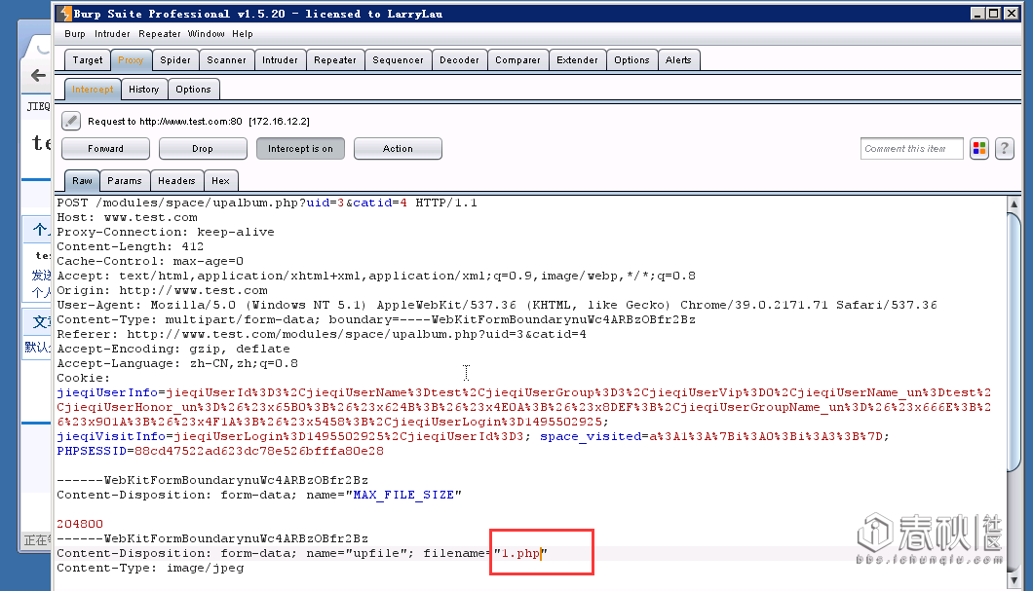Click the PHPSESSID cookie value
The width and height of the screenshot is (1033, 591).
pyautogui.click(x=259, y=452)
